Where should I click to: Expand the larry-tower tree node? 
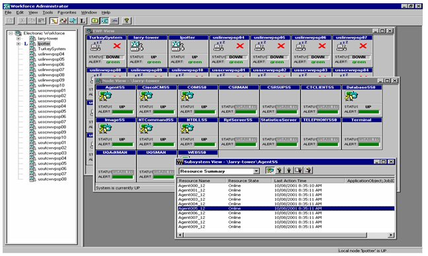point(18,39)
